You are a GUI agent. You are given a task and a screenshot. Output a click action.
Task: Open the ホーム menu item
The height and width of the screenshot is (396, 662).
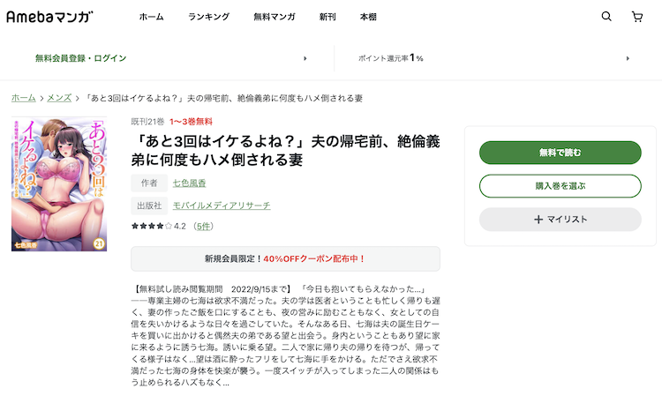(x=151, y=17)
